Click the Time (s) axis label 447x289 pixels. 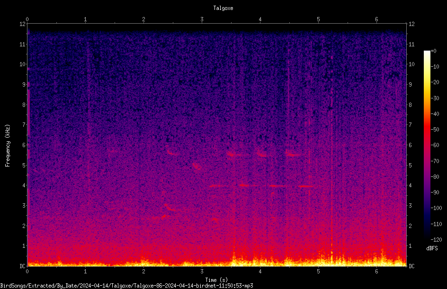[x=216, y=280]
